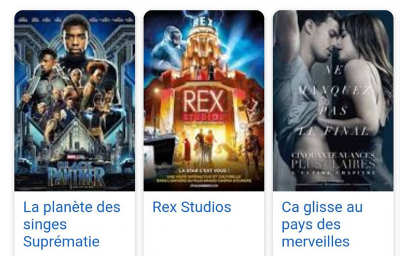Viewport: 400px width, 256px height.
Task: Click the word 'Suprématie' in the first card
Action: (61, 242)
